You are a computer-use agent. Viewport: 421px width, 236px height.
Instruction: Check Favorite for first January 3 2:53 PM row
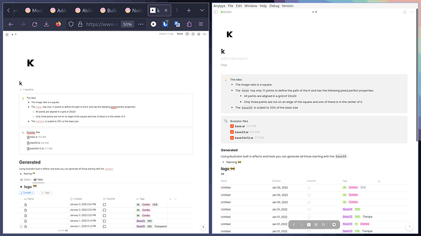[104, 210]
